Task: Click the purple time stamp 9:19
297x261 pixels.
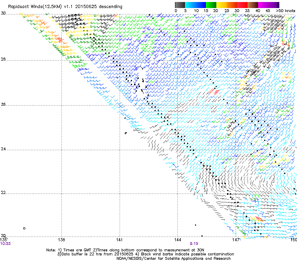Action: [x=194, y=244]
